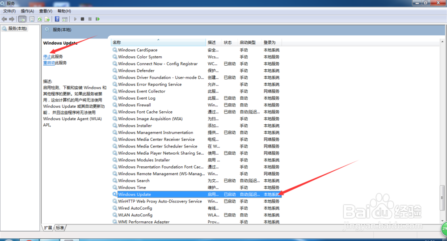Select the Windows Time service
The width and height of the screenshot is (447, 241).
pos(196,187)
